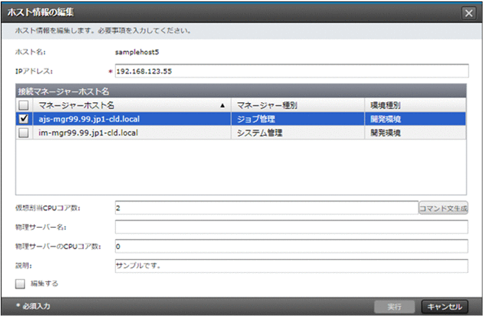Click the キャンセル button

(x=444, y=306)
